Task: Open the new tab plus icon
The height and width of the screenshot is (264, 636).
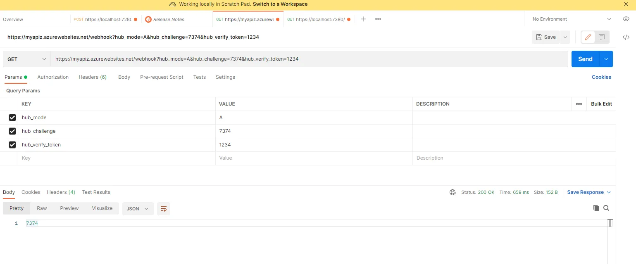Action: (x=363, y=19)
